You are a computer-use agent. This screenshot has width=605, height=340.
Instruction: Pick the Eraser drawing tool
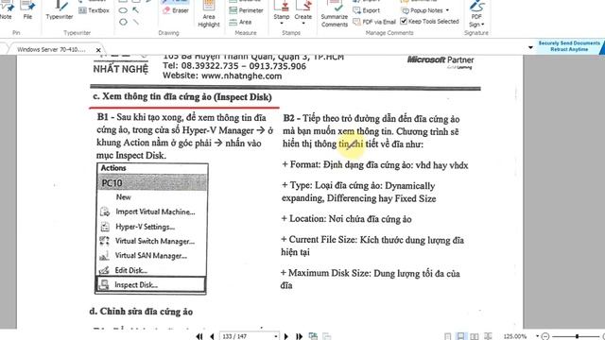tap(176, 10)
